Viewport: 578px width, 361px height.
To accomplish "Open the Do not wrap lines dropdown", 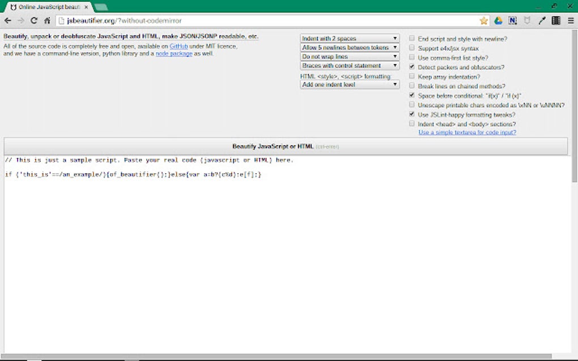I will [349, 56].
